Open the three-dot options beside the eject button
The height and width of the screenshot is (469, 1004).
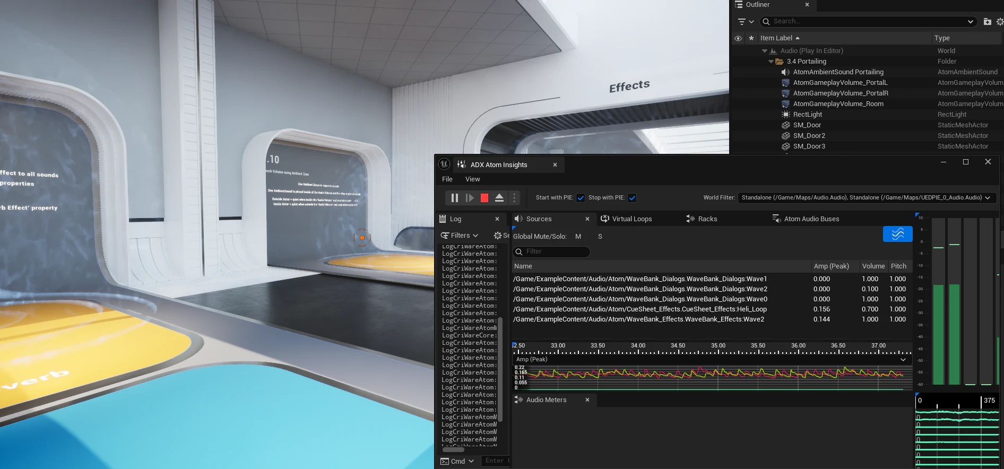514,198
